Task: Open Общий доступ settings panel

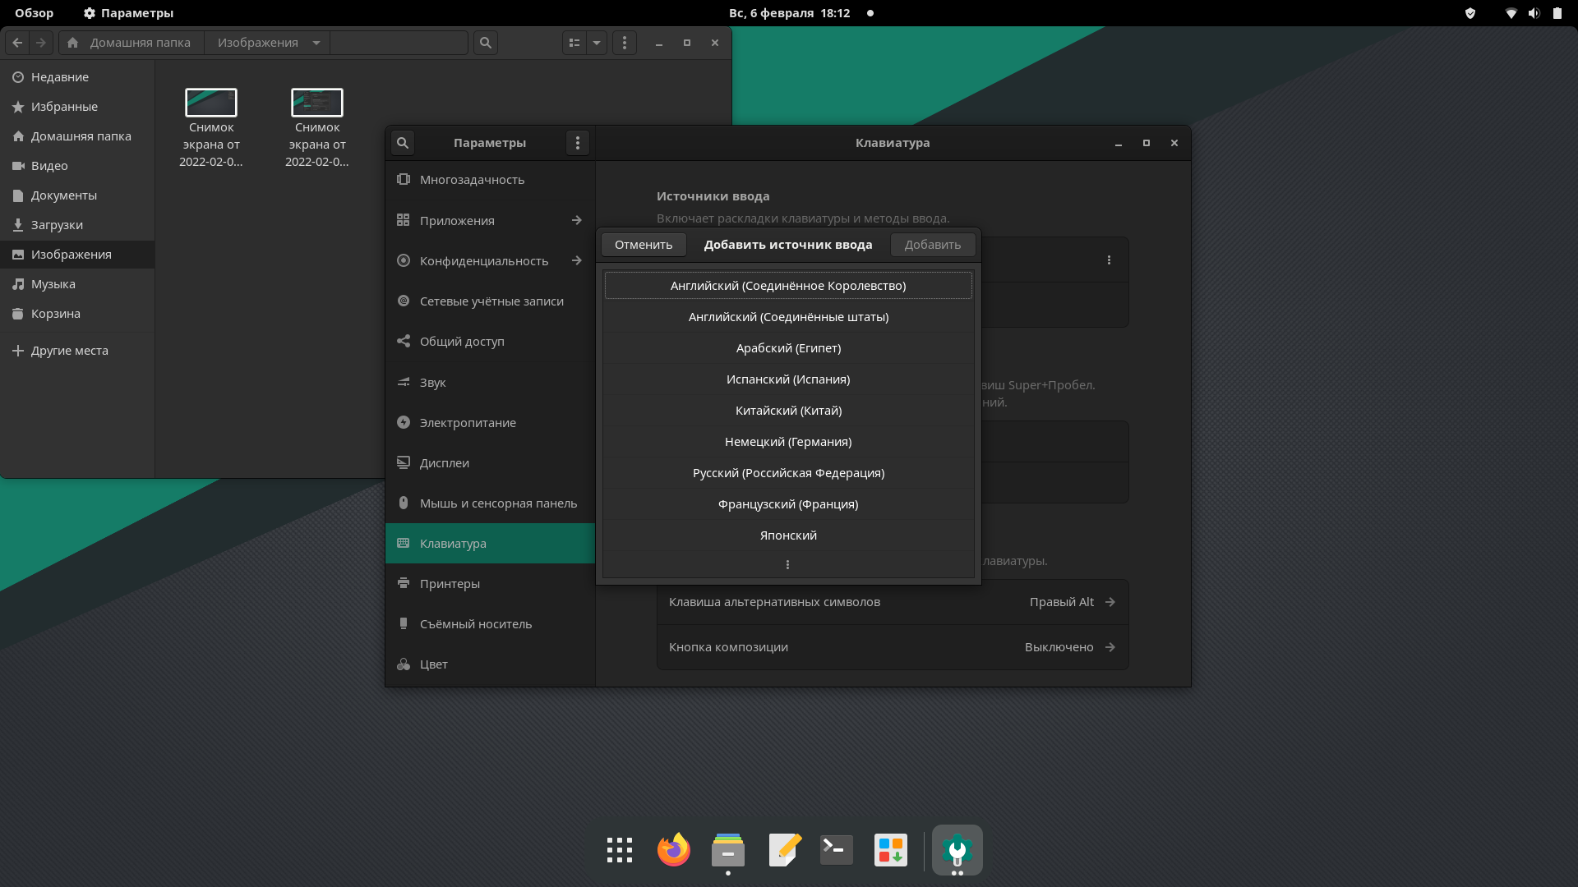Action: pos(490,342)
